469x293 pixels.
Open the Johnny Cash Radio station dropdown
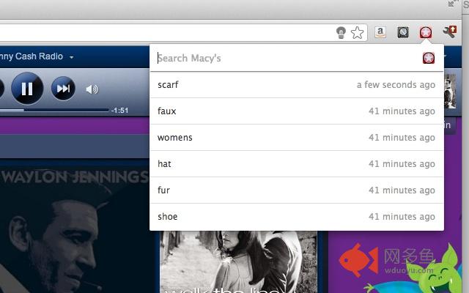point(72,56)
